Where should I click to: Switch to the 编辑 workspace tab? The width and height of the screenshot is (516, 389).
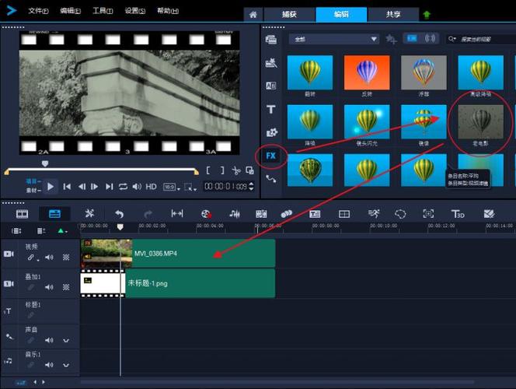(x=341, y=15)
